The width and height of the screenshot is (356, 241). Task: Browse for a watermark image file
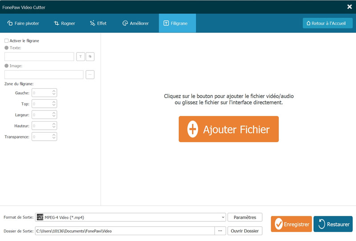click(90, 75)
